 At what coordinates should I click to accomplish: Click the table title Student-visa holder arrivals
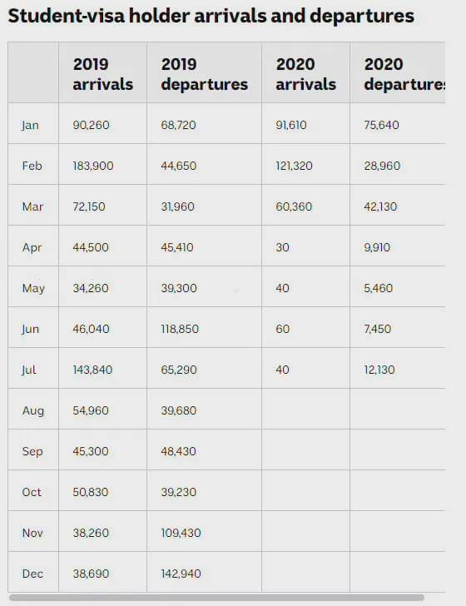(x=137, y=16)
